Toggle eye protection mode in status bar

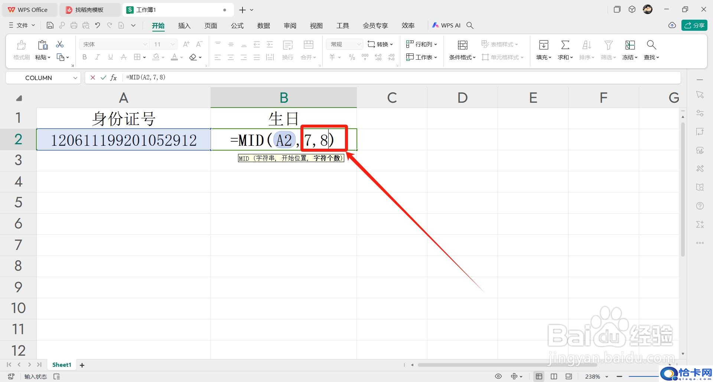tap(498, 376)
